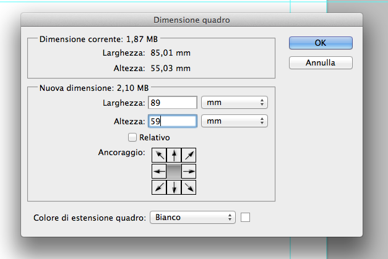Select the center anchor square

(174, 171)
